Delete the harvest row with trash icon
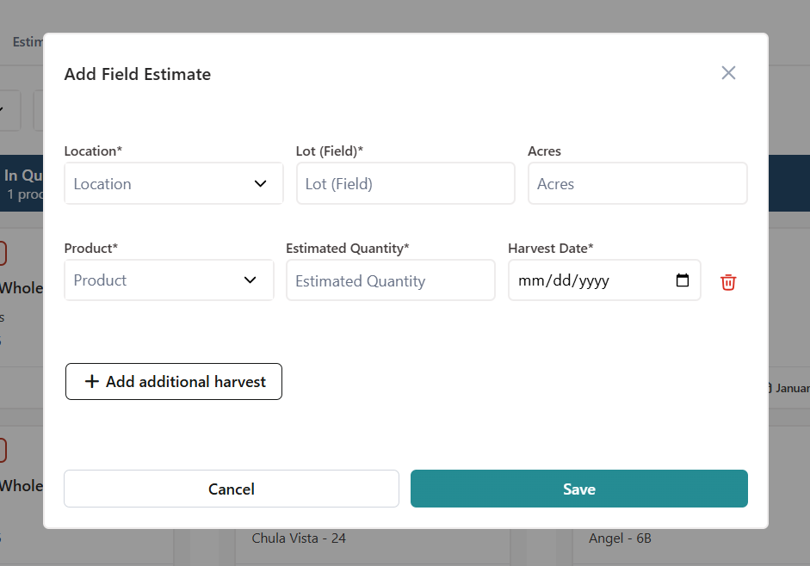Image resolution: width=810 pixels, height=566 pixels. pos(728,282)
